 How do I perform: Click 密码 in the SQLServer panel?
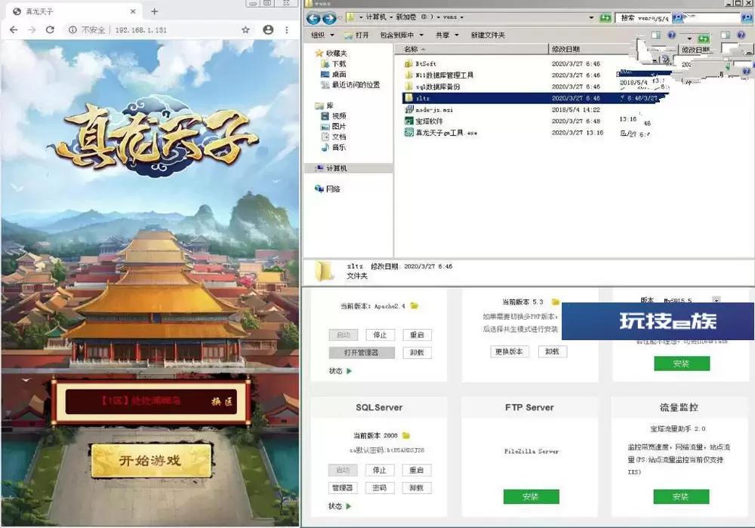(380, 487)
